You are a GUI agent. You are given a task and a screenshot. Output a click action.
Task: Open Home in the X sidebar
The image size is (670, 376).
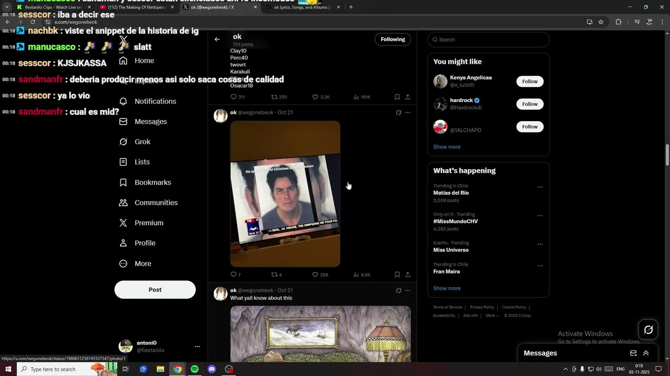click(x=137, y=61)
